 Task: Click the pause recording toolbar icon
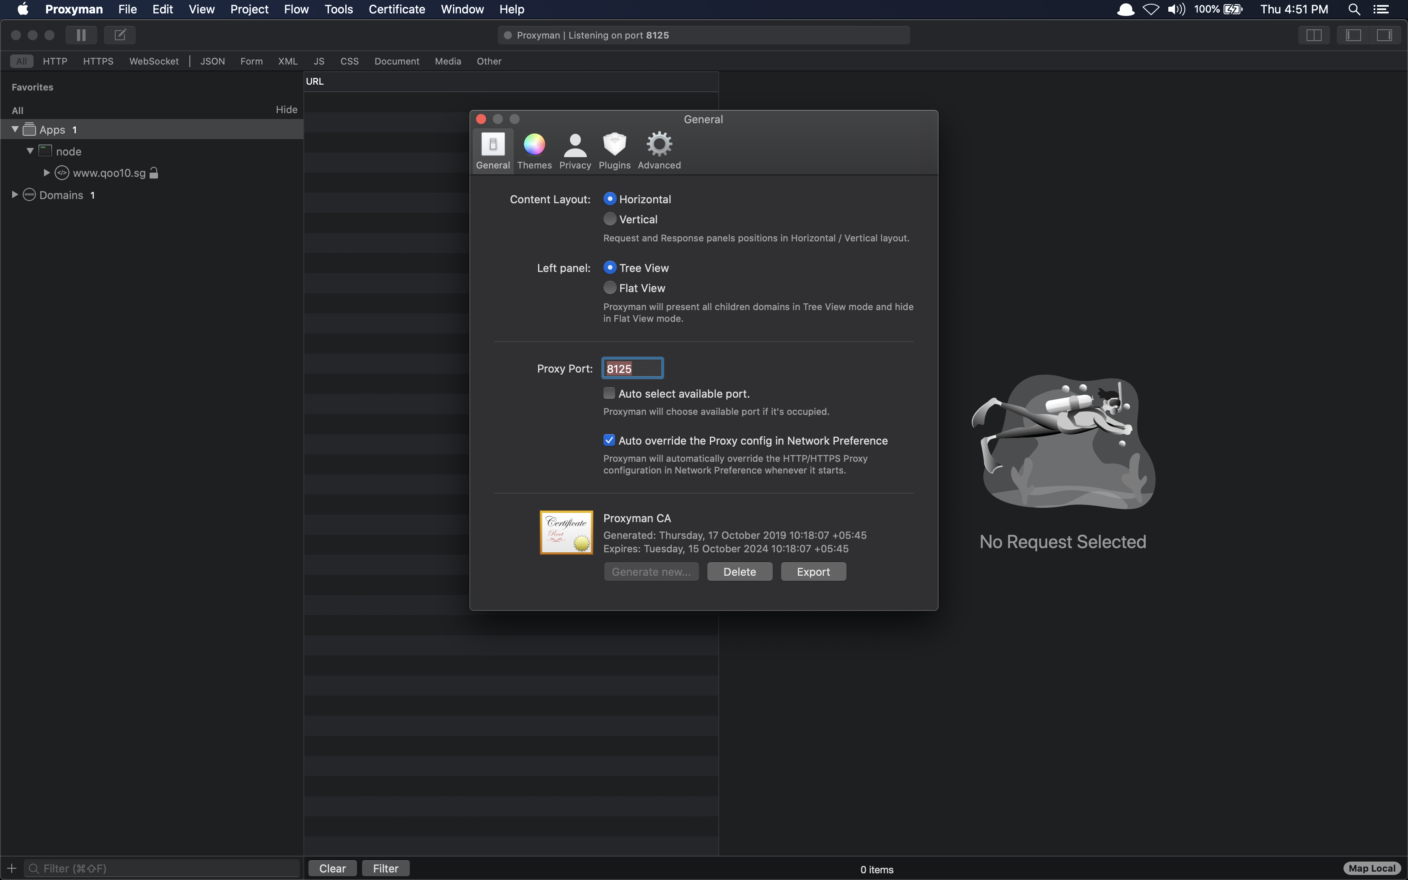point(81,35)
